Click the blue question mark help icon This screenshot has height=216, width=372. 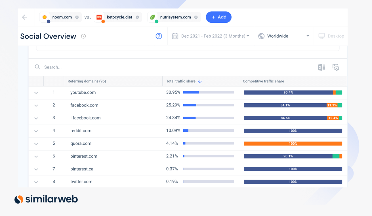[159, 36]
